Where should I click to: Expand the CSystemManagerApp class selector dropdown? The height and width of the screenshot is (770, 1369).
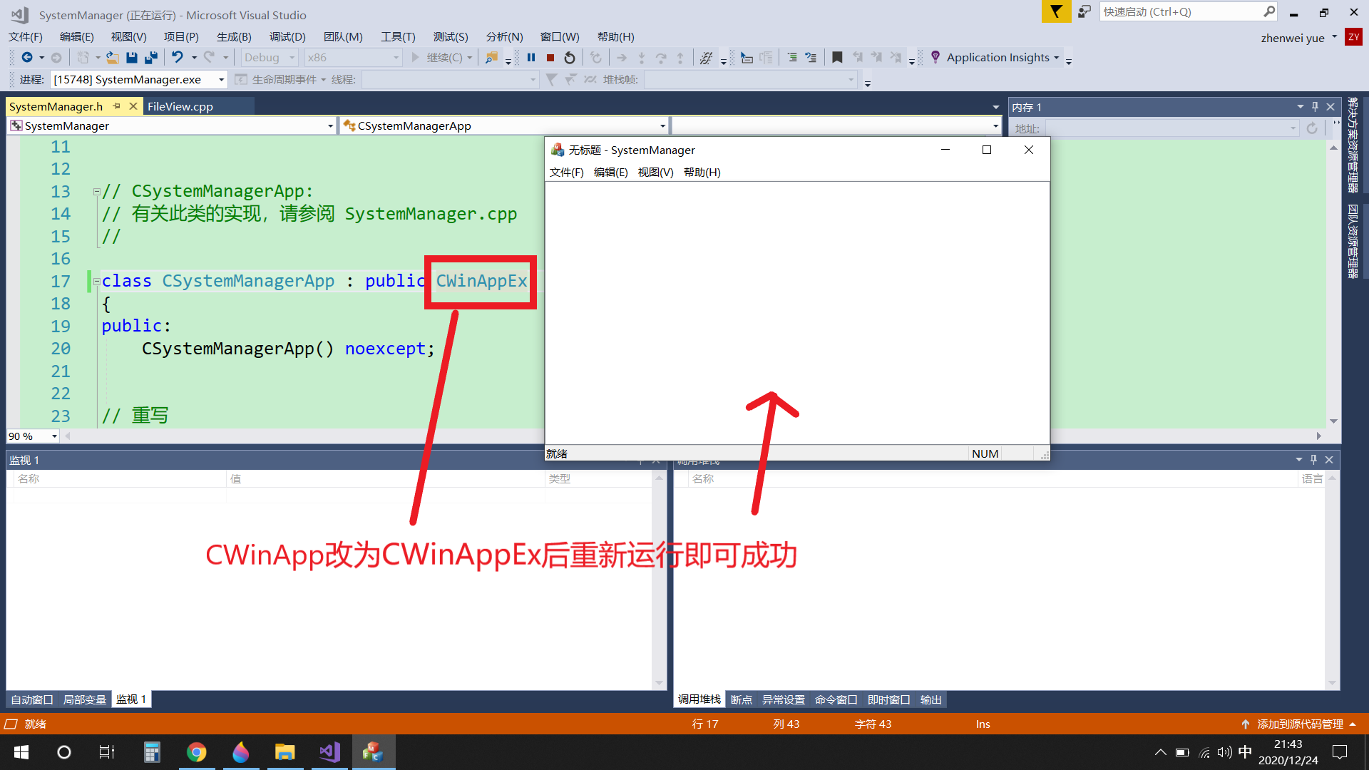(662, 126)
